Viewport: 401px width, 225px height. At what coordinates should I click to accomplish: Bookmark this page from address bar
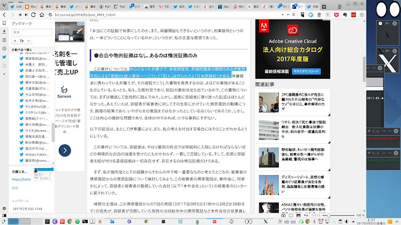(294, 15)
